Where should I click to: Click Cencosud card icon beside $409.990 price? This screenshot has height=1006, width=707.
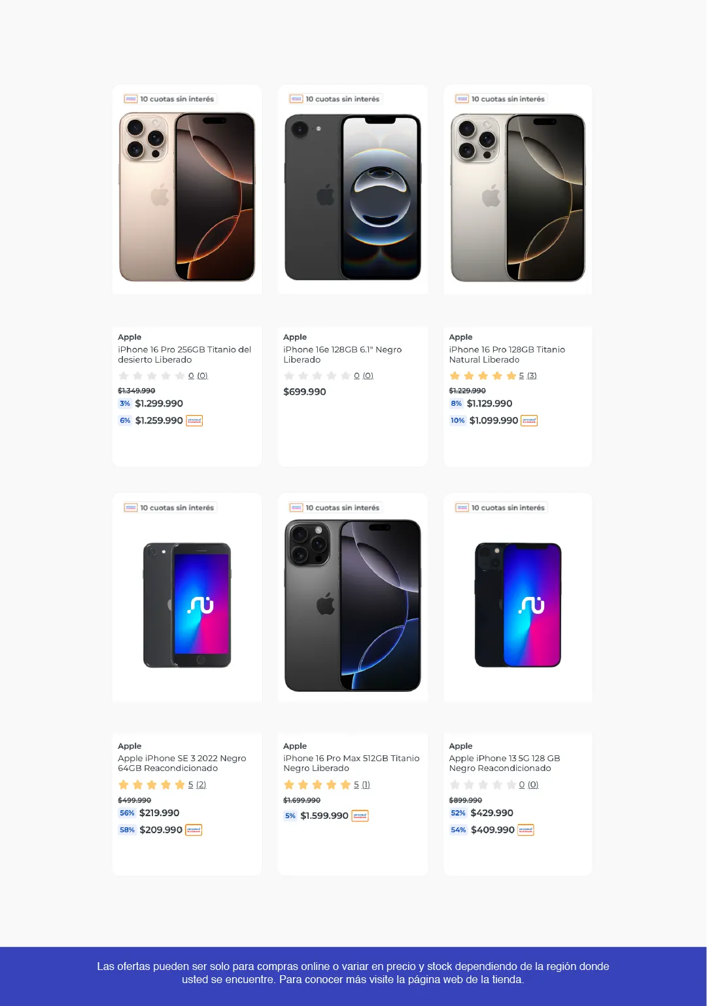pyautogui.click(x=526, y=830)
